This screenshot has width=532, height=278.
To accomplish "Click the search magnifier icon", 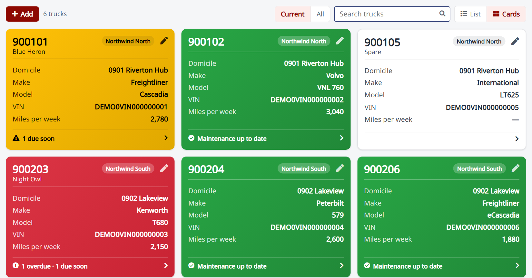I will pyautogui.click(x=442, y=14).
